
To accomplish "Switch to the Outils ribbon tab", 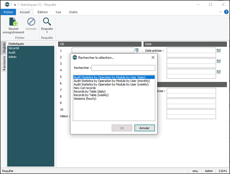I will tap(73, 12).
